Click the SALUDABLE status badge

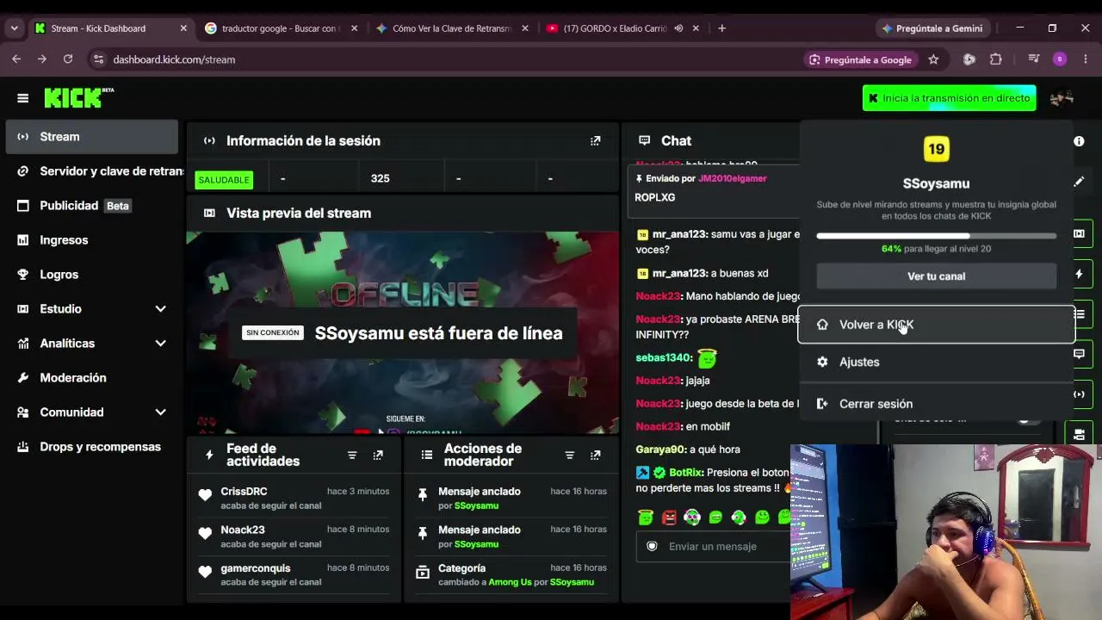pos(224,179)
